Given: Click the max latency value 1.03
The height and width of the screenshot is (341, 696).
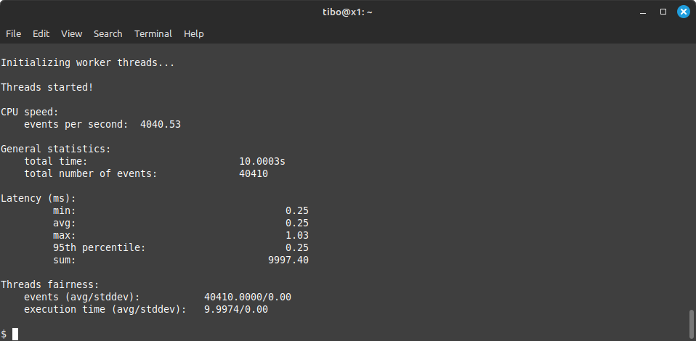Looking at the screenshot, I should 297,235.
